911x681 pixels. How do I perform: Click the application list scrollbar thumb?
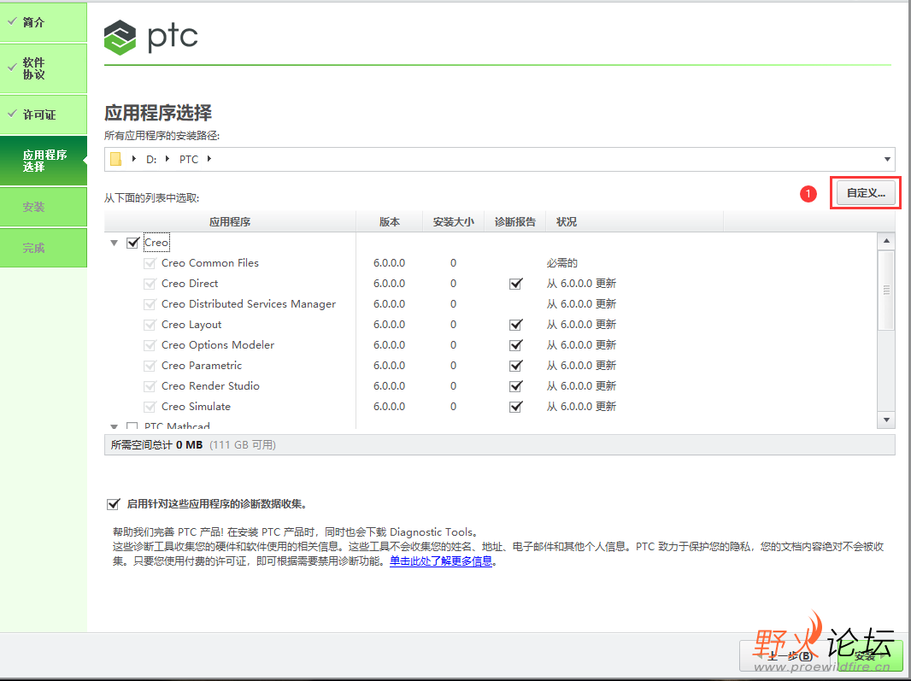[x=886, y=290]
